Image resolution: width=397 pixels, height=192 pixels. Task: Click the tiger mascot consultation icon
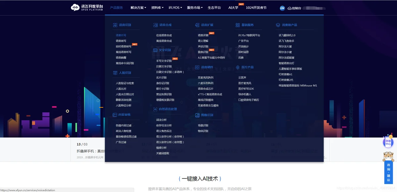[x=388, y=156]
